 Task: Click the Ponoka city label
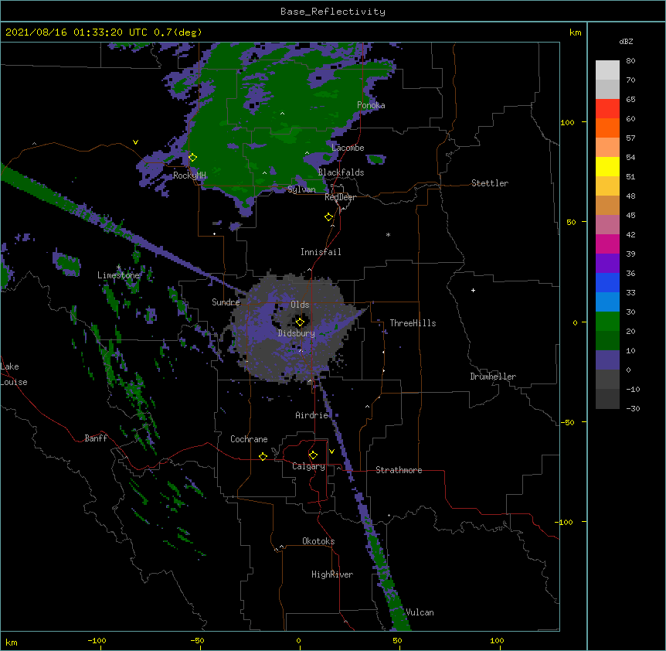click(371, 105)
